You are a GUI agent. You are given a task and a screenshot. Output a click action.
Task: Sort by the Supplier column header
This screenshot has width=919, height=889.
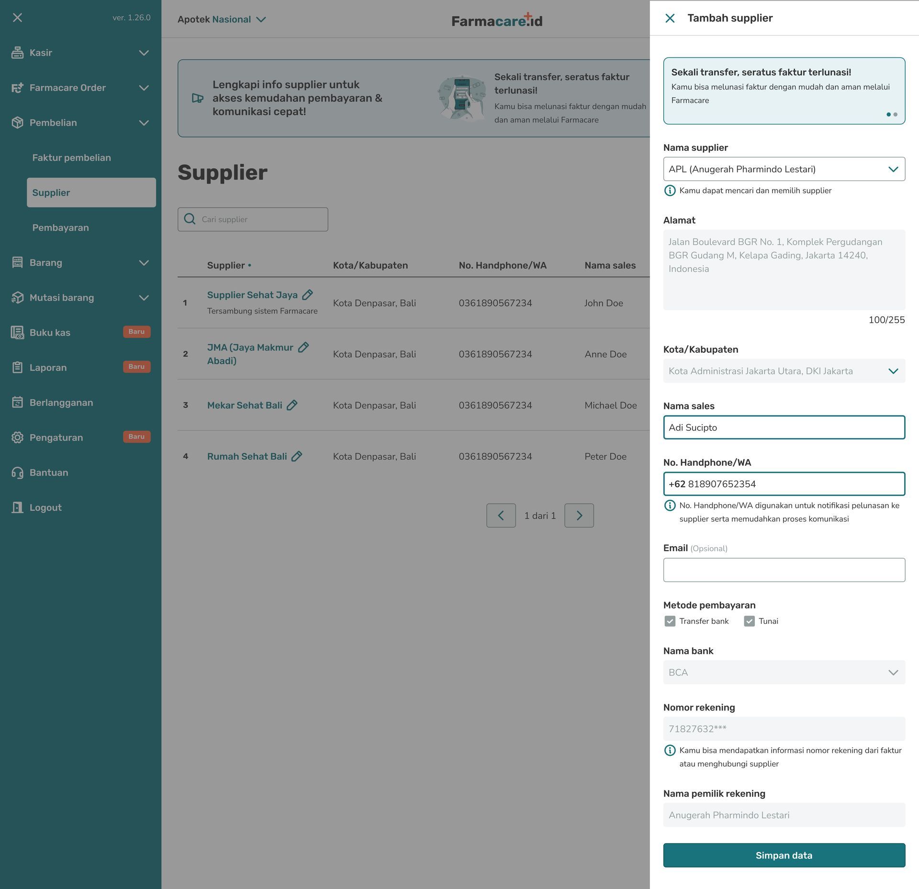(x=229, y=265)
